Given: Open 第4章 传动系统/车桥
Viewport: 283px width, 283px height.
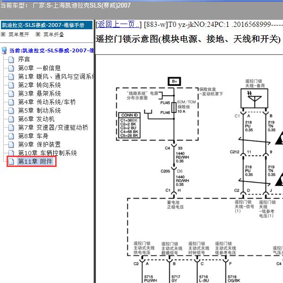Looking at the screenshot, I should [x=47, y=102].
